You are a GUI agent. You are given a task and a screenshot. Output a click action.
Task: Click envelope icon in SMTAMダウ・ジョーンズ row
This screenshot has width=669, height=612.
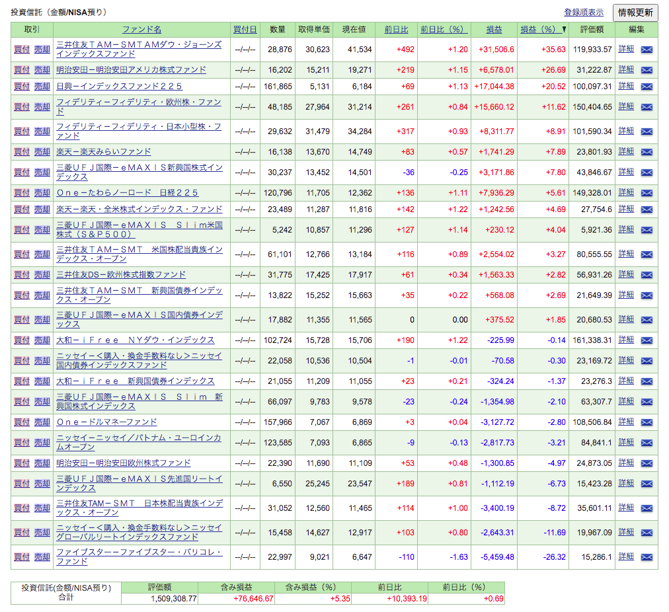tap(647, 50)
